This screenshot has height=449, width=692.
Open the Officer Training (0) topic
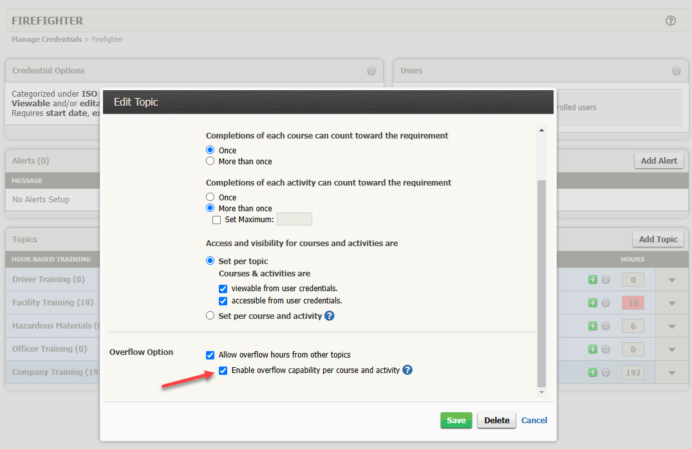tap(50, 349)
